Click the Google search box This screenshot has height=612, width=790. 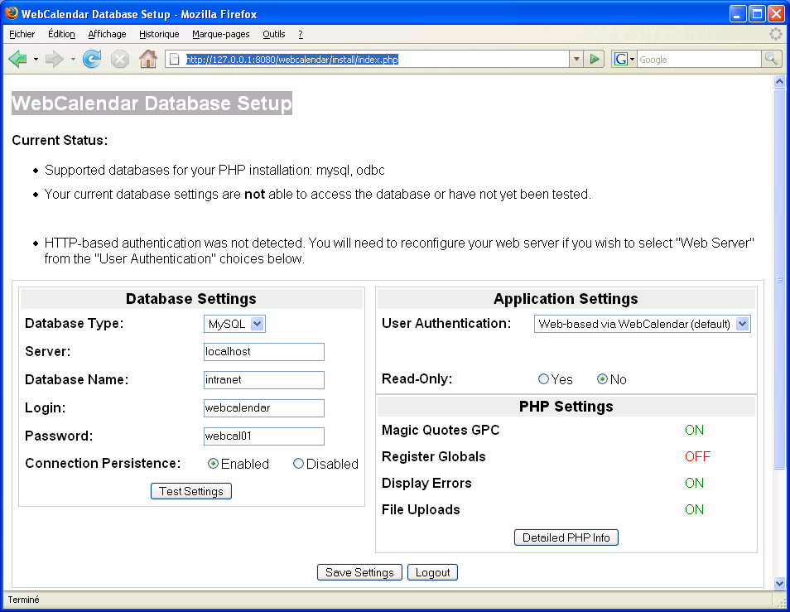(x=698, y=60)
